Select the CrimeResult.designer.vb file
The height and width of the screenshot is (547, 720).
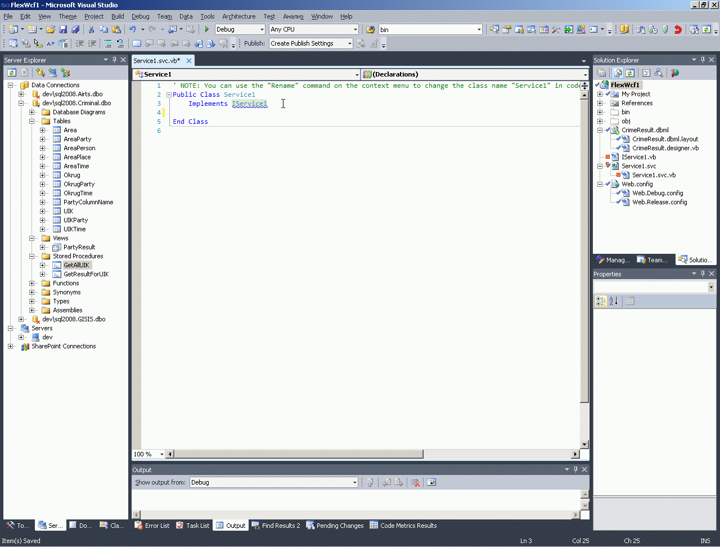[665, 148]
